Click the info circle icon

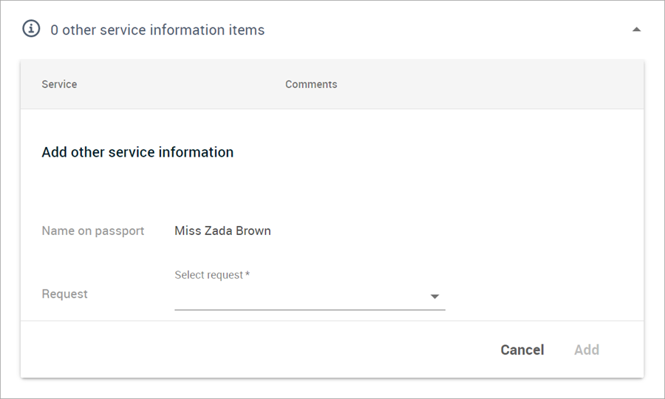(x=31, y=29)
